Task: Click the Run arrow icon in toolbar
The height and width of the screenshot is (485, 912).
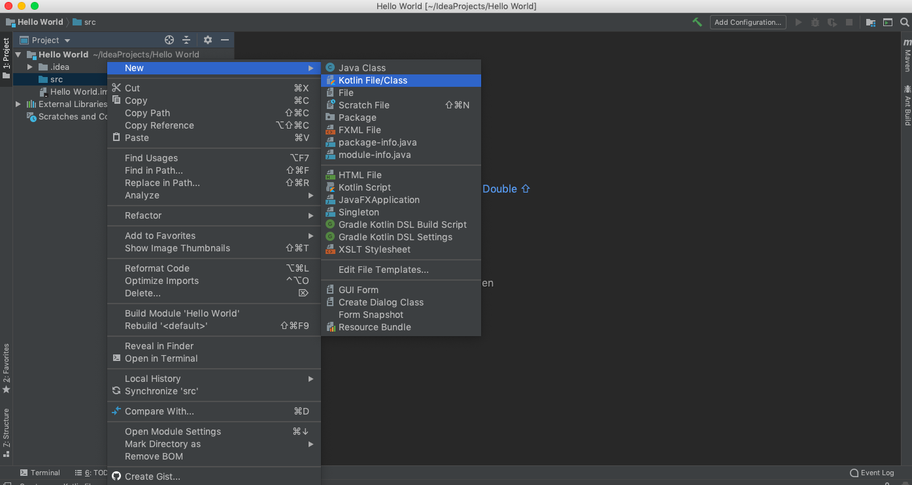Action: [798, 22]
